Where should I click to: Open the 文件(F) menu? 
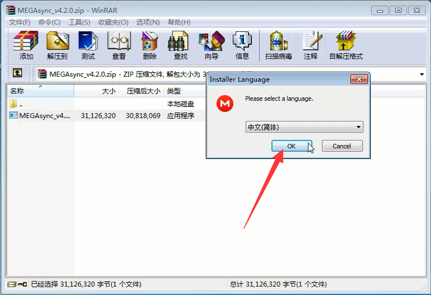[x=20, y=22]
